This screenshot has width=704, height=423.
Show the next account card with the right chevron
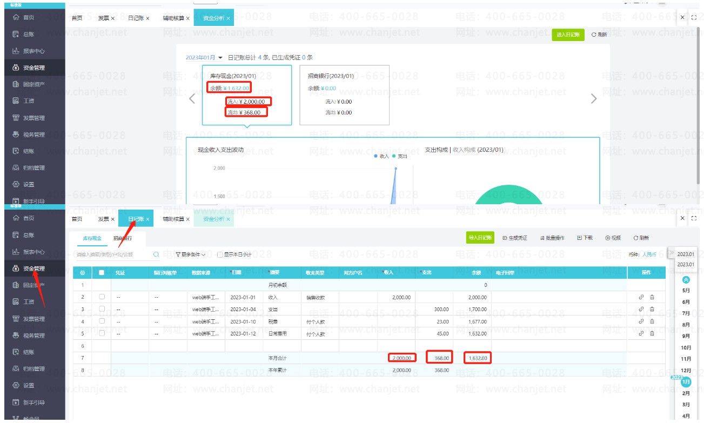coord(594,99)
